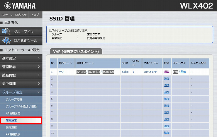Click the ステータス column header
Viewport: 217px width, 137px height.
tap(180, 63)
